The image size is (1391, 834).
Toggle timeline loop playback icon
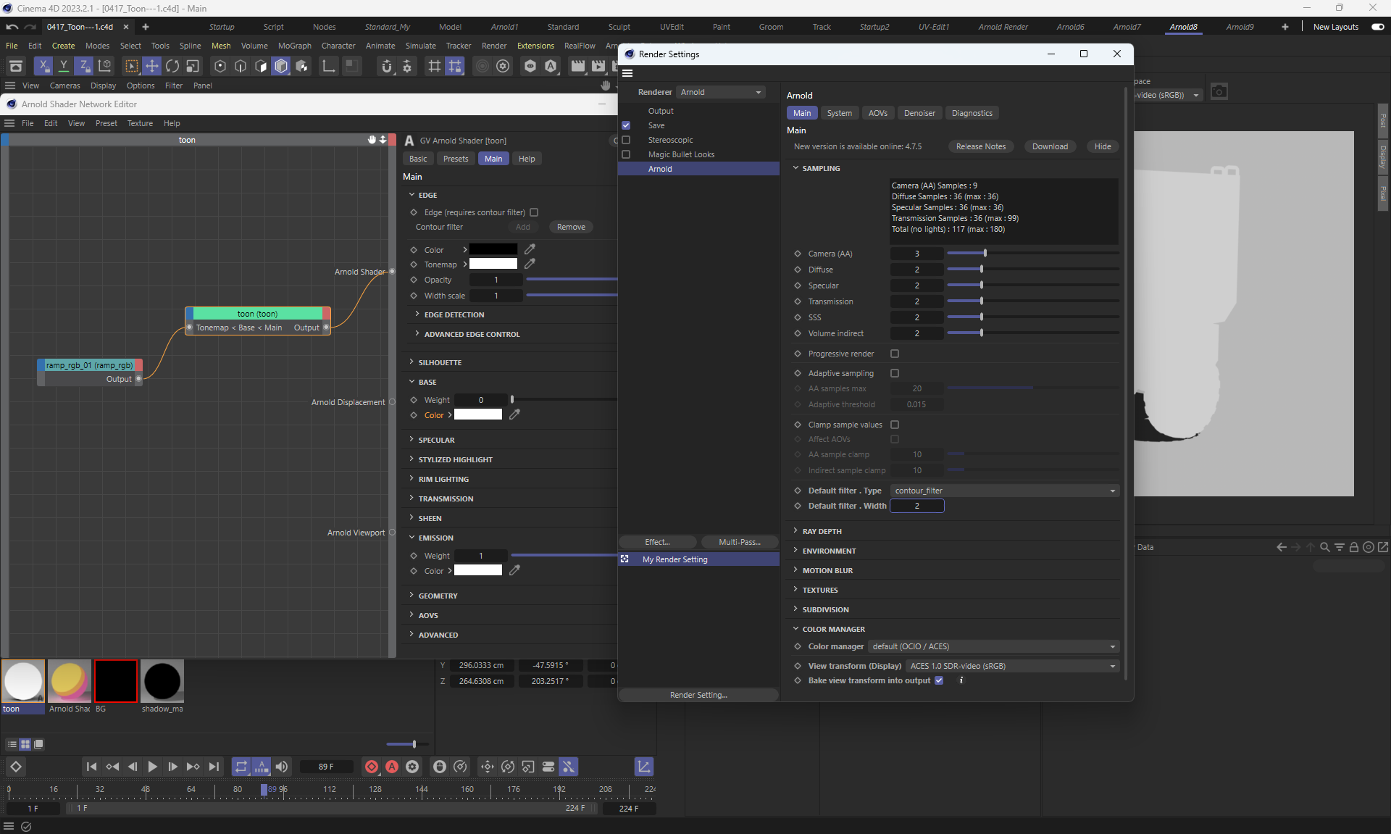tap(241, 767)
